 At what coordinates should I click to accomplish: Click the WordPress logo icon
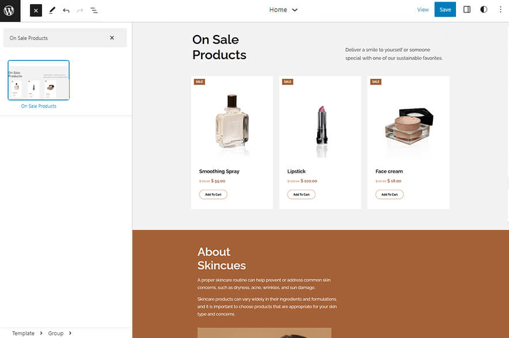click(x=8, y=10)
